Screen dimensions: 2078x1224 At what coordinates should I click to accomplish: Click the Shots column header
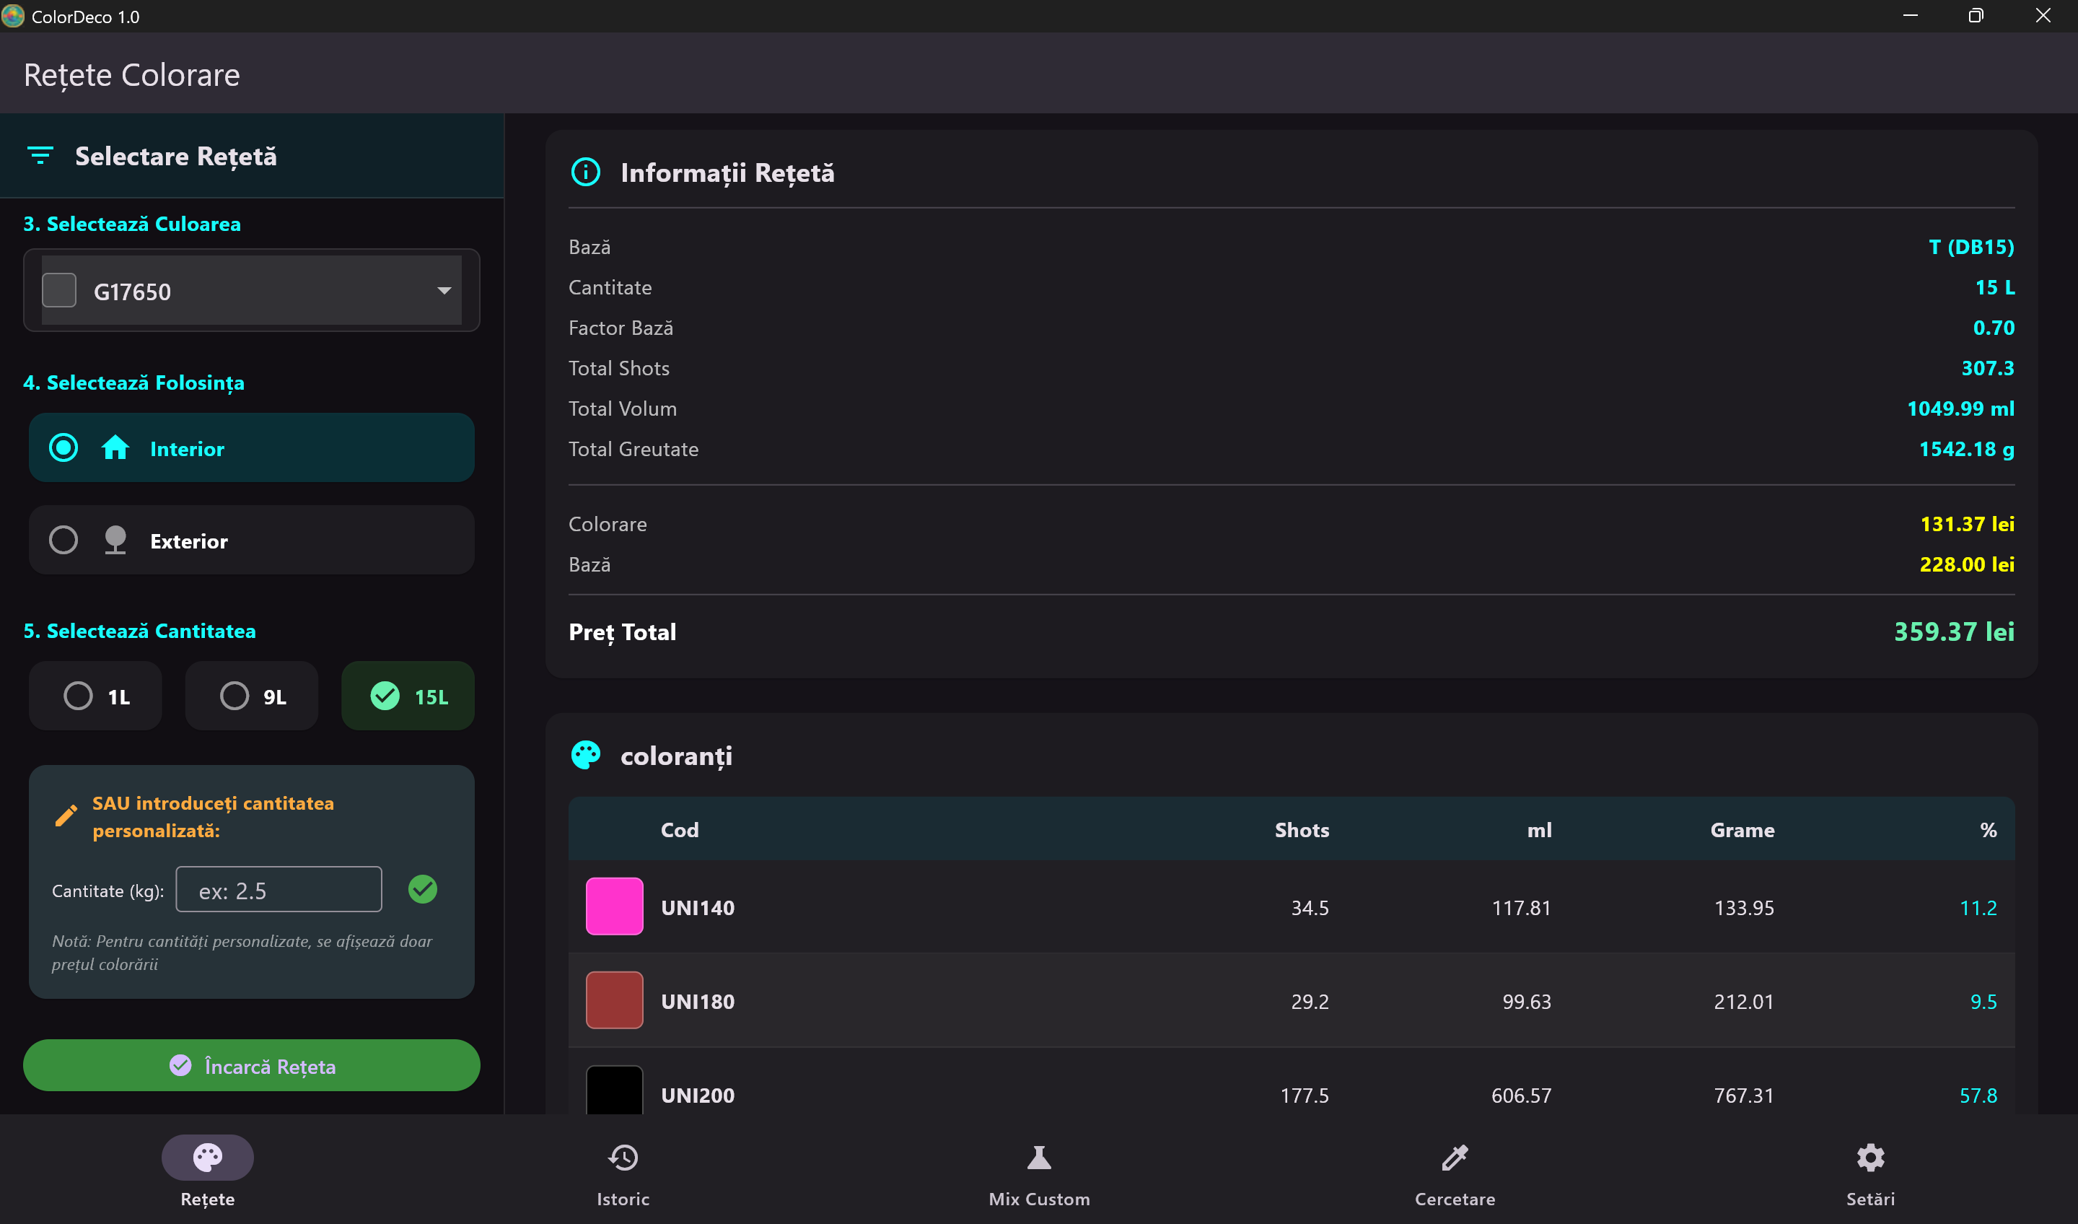1302,830
